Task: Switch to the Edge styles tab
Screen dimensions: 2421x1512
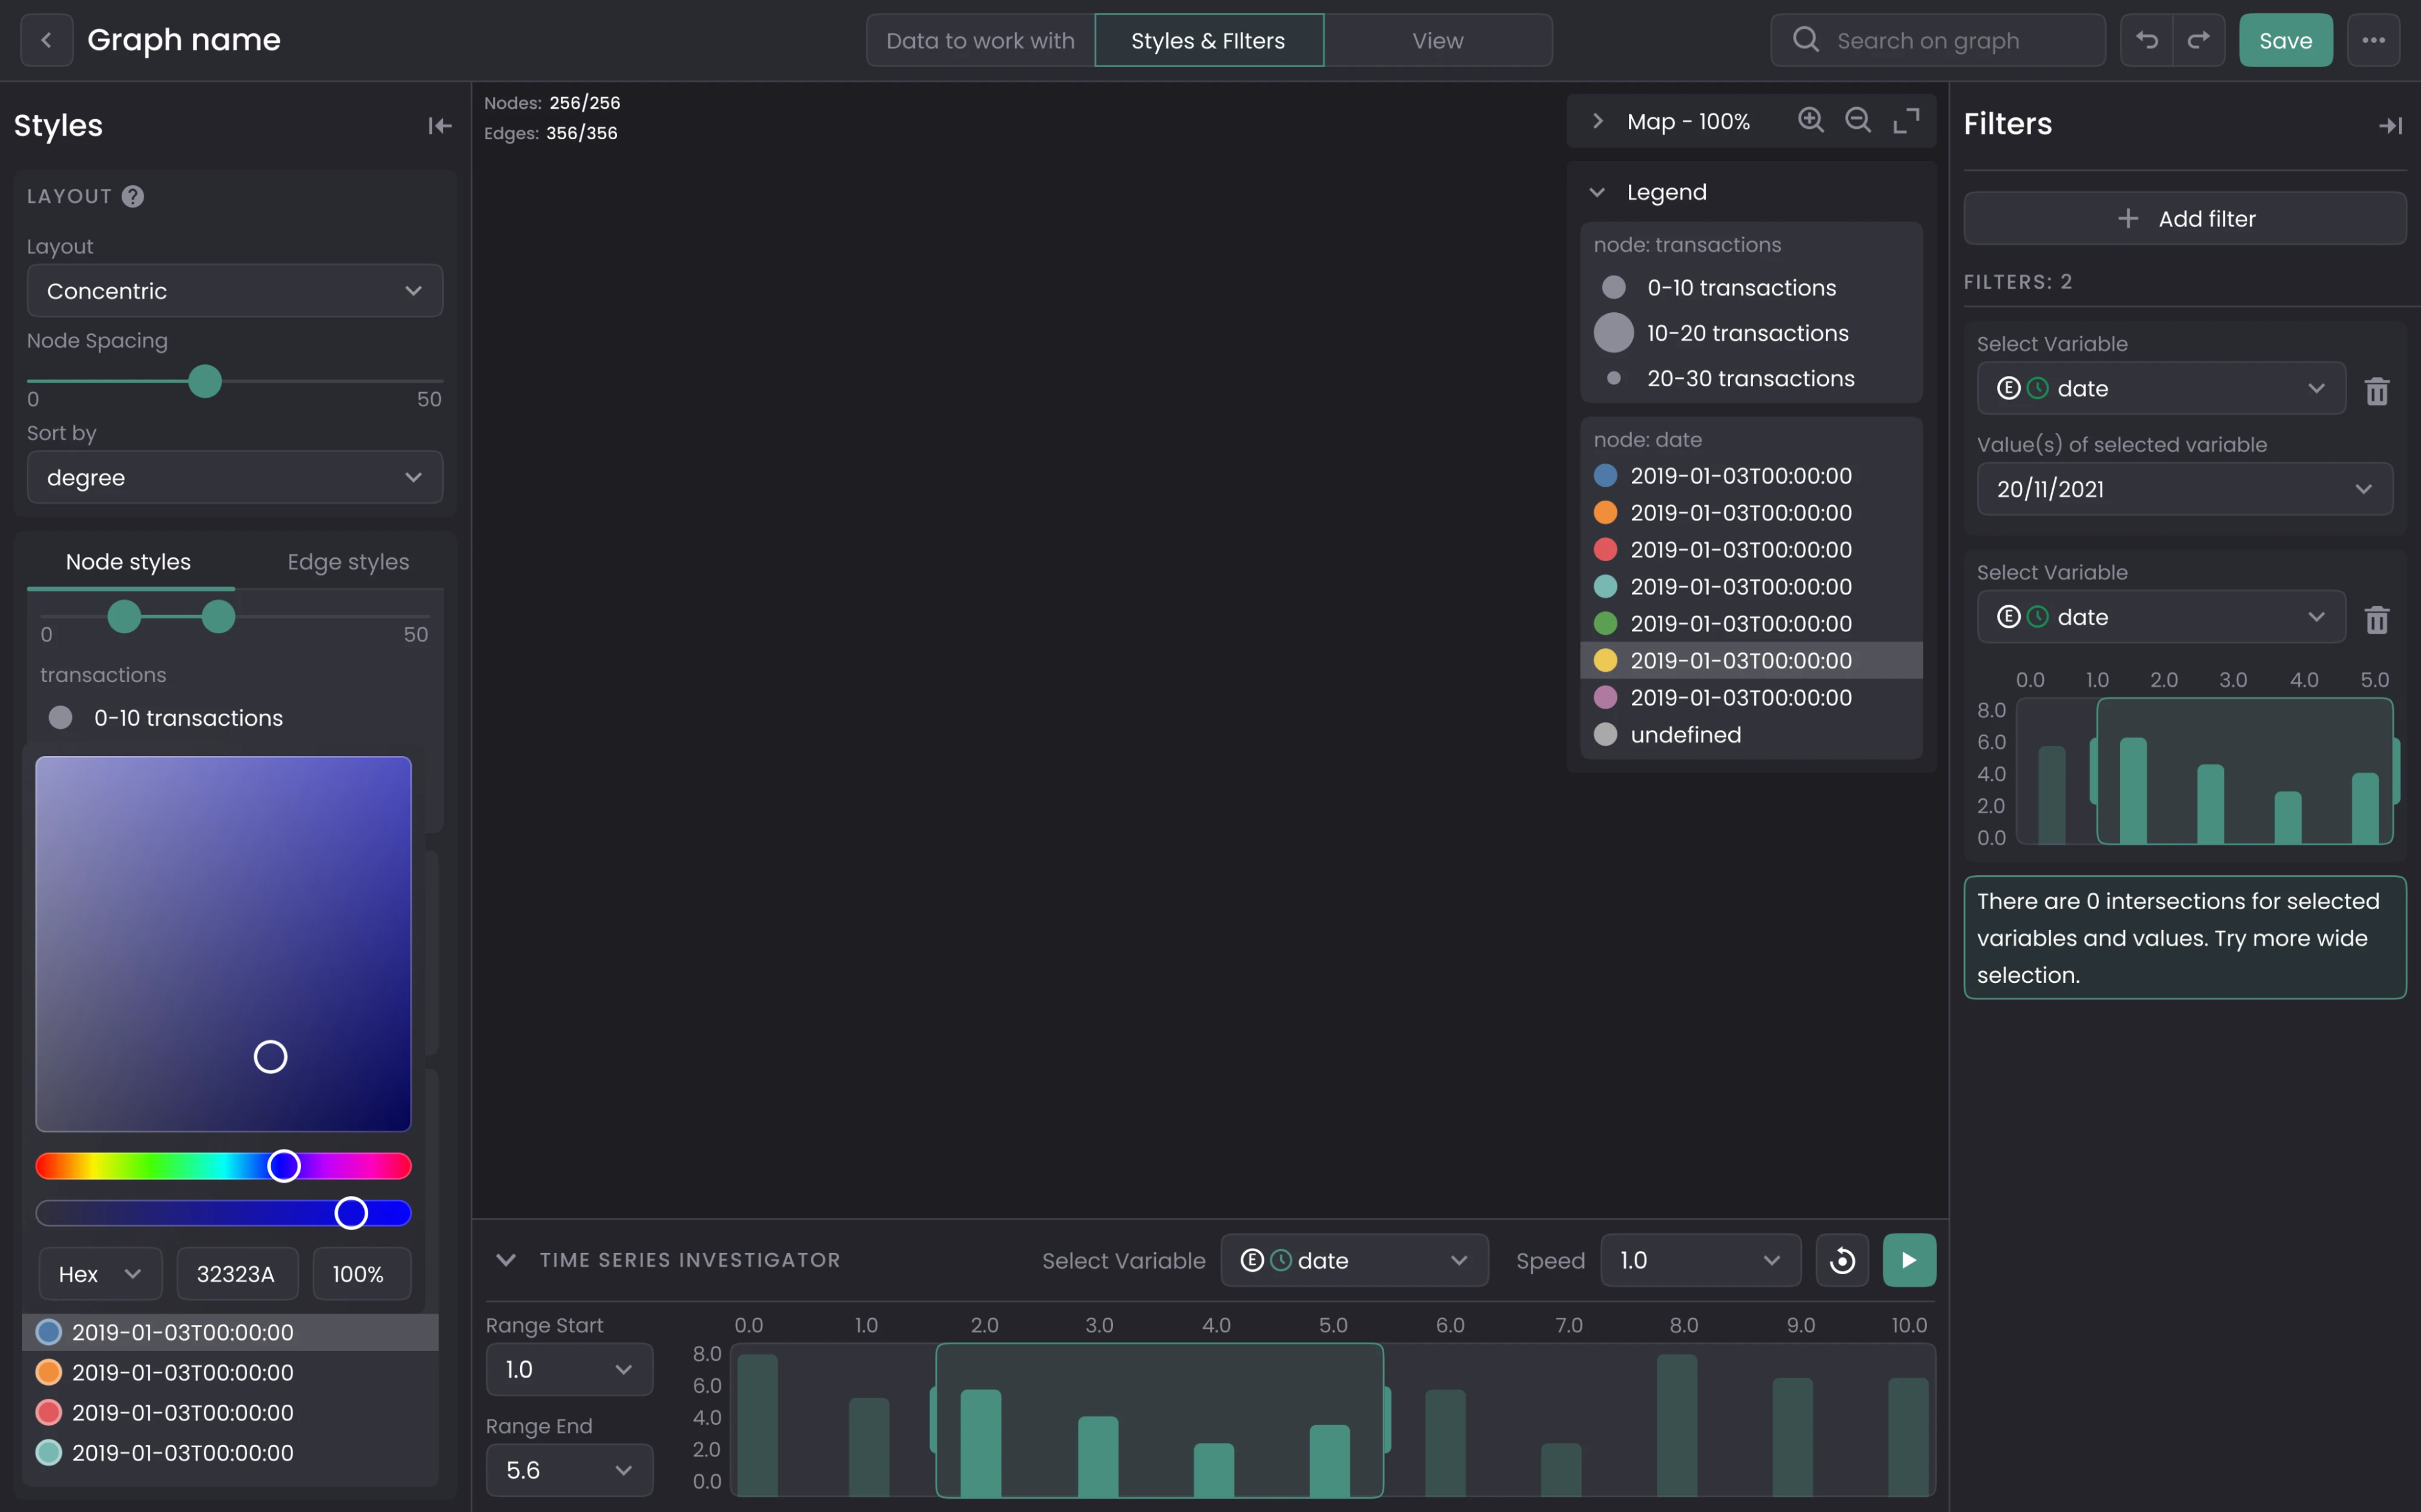Action: 348,562
